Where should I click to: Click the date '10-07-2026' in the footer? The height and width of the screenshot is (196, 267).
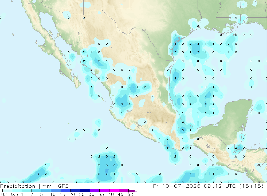click(181, 186)
